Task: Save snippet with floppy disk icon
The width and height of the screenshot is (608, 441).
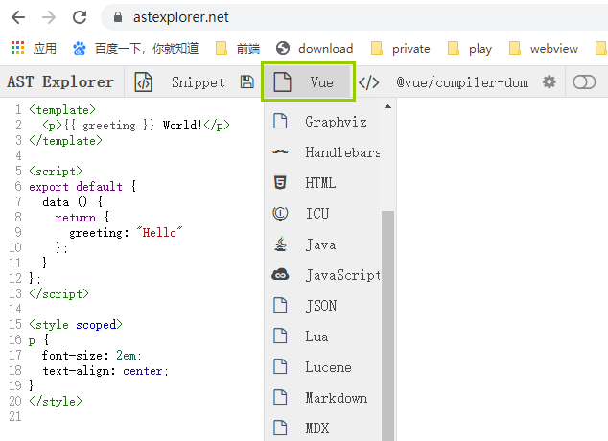Action: point(247,82)
